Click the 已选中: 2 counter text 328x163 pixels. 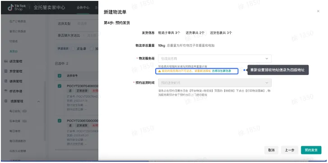61,63
